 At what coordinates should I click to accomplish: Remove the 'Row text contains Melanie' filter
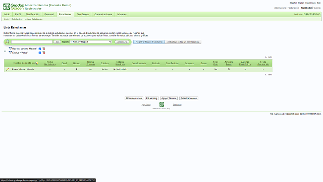point(44,49)
